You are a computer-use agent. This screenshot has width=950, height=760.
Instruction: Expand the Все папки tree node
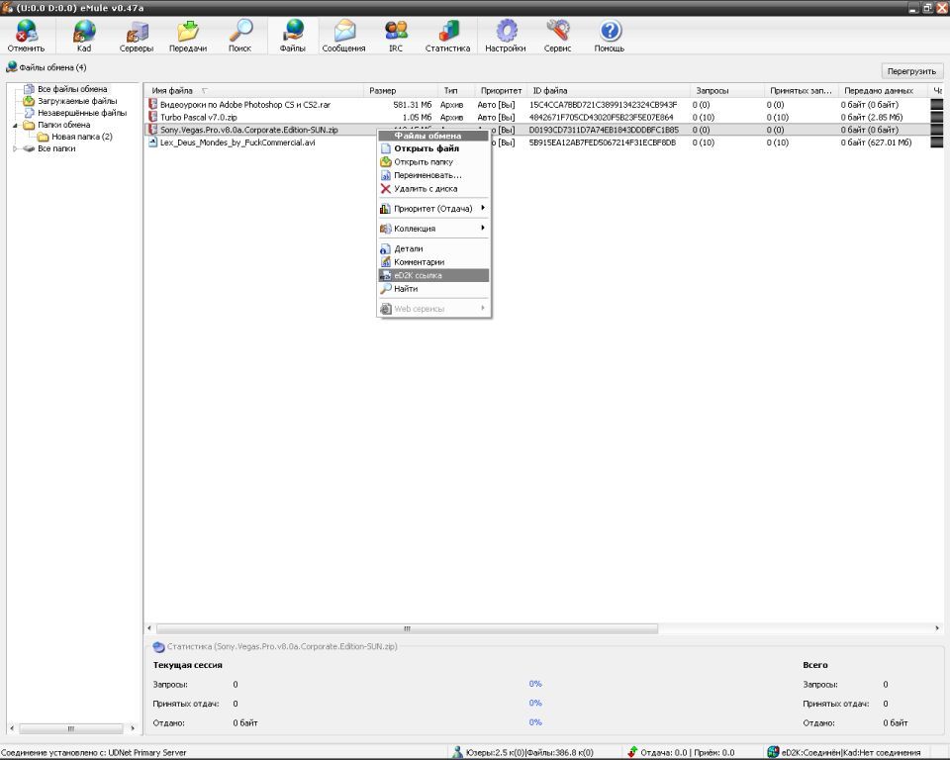point(16,148)
